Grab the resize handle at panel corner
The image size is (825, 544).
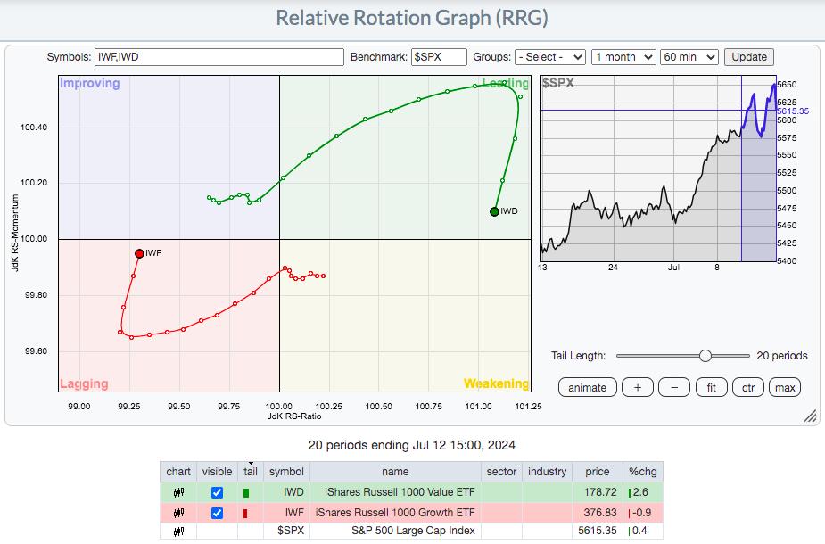811,416
